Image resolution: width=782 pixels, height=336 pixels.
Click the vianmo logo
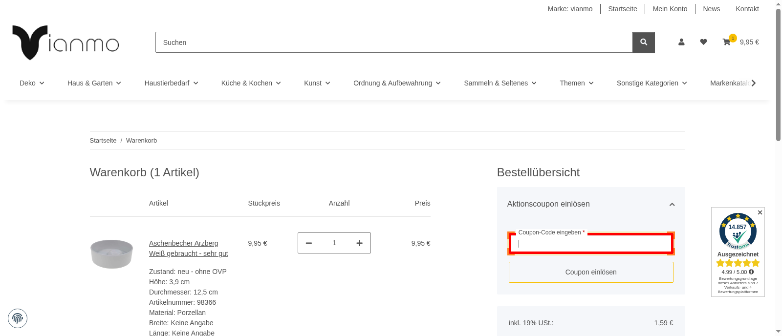(x=65, y=43)
